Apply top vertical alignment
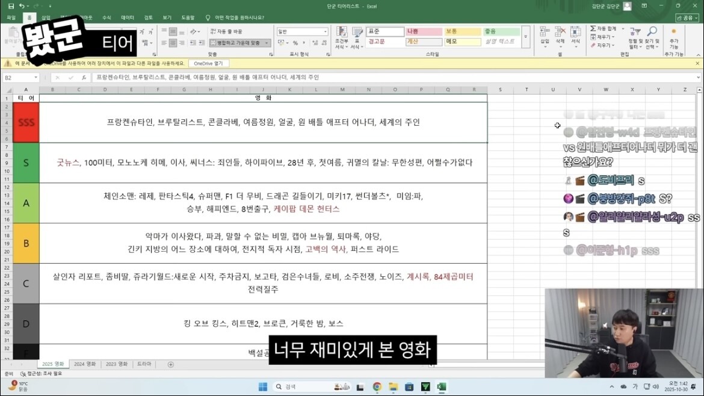Image resolution: width=704 pixels, height=396 pixels. 164,32
